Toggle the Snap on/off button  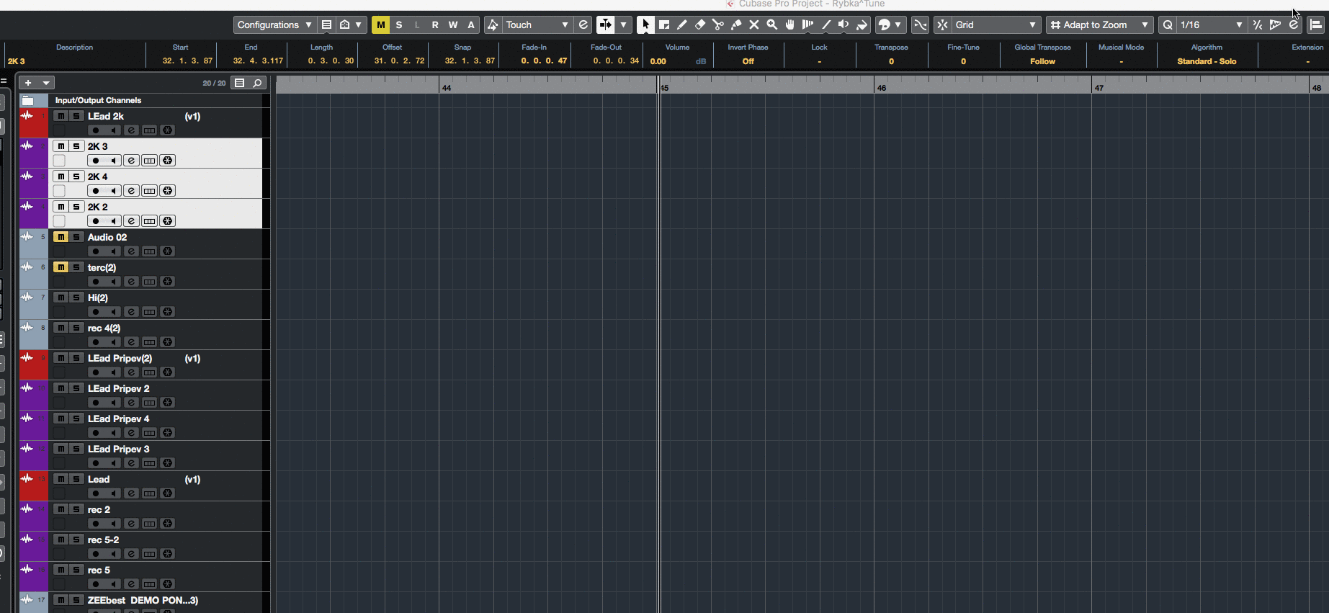point(942,24)
